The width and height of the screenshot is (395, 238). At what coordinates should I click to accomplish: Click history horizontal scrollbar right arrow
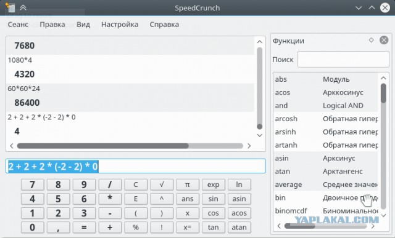coord(249,146)
